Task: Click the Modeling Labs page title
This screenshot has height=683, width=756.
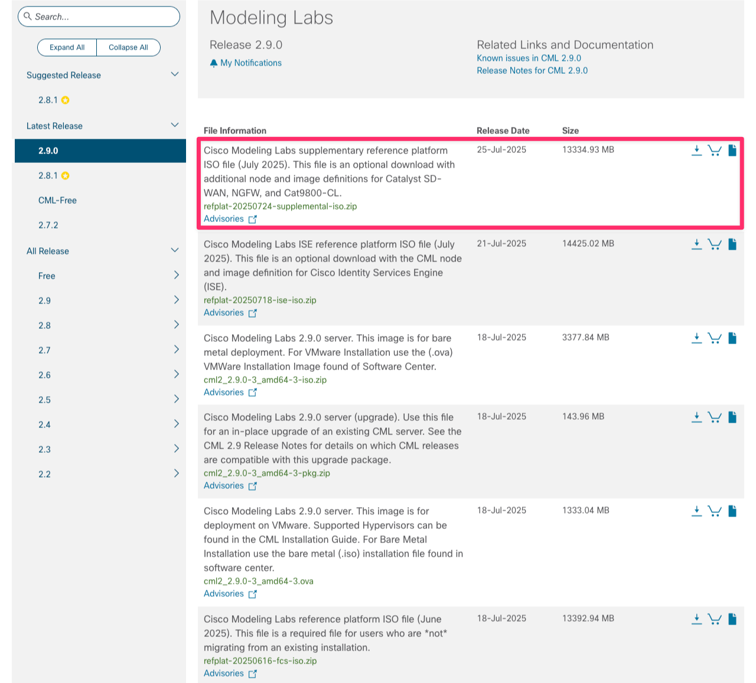Action: point(271,18)
